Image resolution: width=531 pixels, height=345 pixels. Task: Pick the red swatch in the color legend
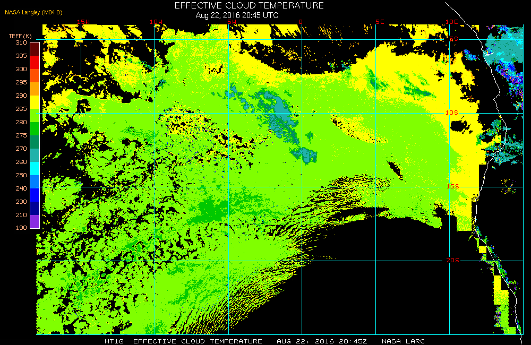(x=35, y=62)
